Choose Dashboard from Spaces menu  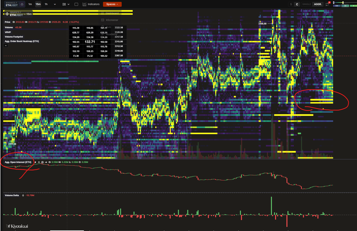click(x=111, y=13)
